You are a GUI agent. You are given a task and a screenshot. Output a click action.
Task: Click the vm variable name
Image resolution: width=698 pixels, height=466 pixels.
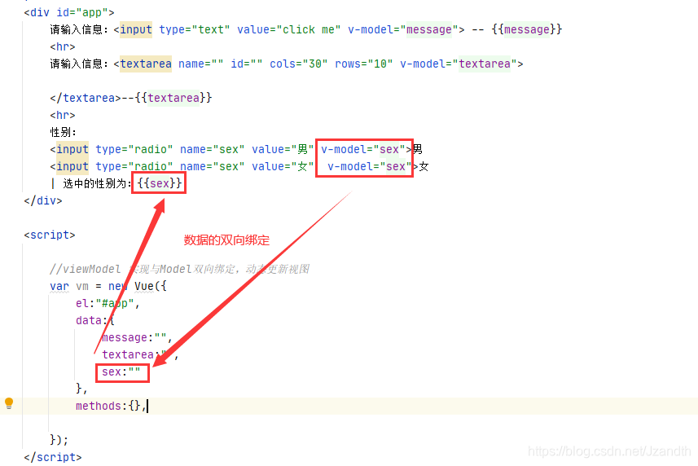(82, 286)
